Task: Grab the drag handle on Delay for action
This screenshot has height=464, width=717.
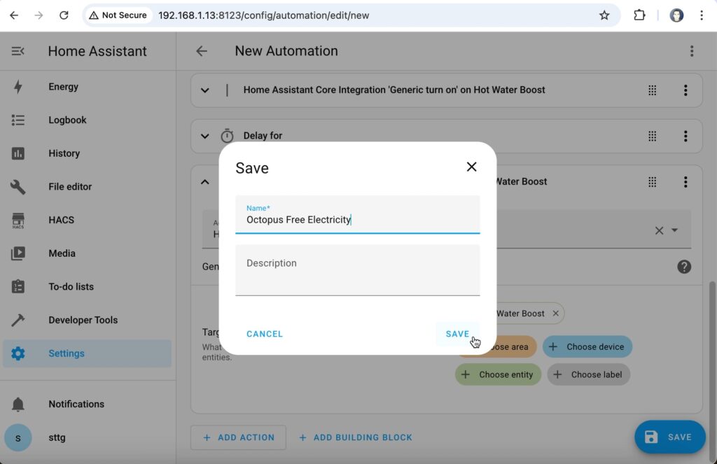Action: click(x=652, y=136)
